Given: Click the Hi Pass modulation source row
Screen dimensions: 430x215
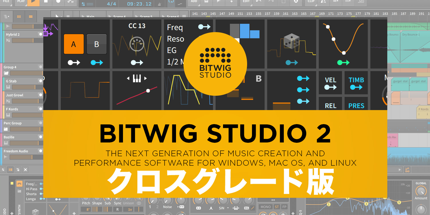Looking at the screenshot, I should coord(35,189).
